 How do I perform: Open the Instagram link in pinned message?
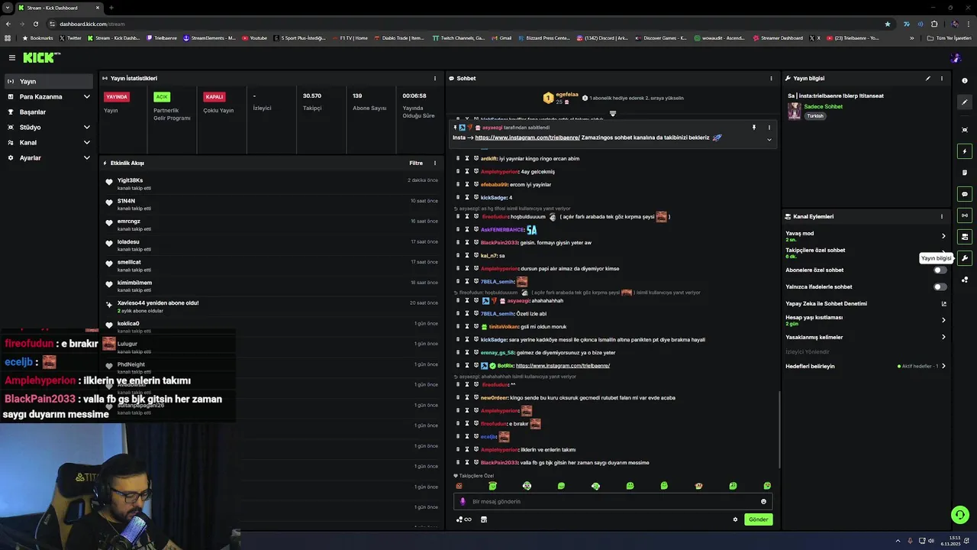(527, 137)
